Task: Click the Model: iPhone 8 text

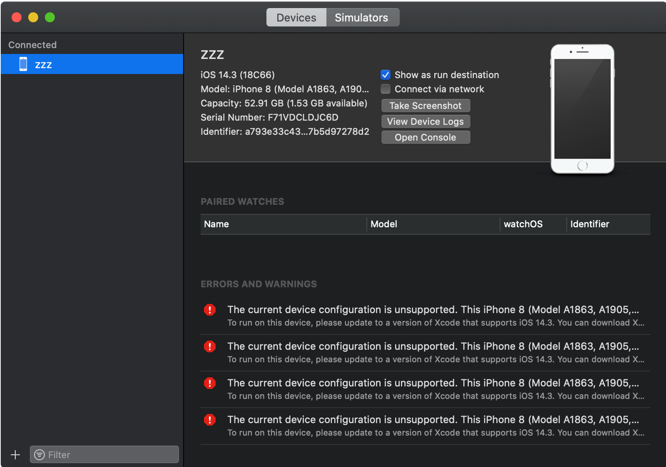Action: (x=285, y=89)
